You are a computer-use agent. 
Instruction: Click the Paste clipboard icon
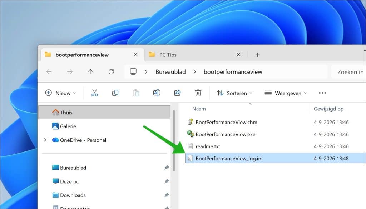pos(136,93)
